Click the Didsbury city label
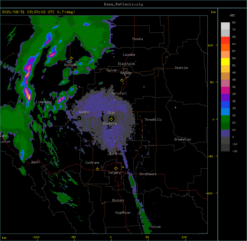 (x=110, y=123)
